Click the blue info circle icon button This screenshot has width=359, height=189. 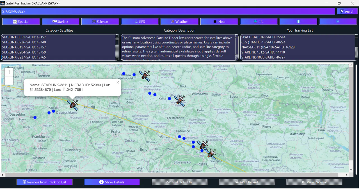pyautogui.click(x=298, y=22)
